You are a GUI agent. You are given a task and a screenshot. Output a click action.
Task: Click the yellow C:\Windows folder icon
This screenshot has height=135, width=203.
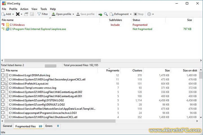8,25
